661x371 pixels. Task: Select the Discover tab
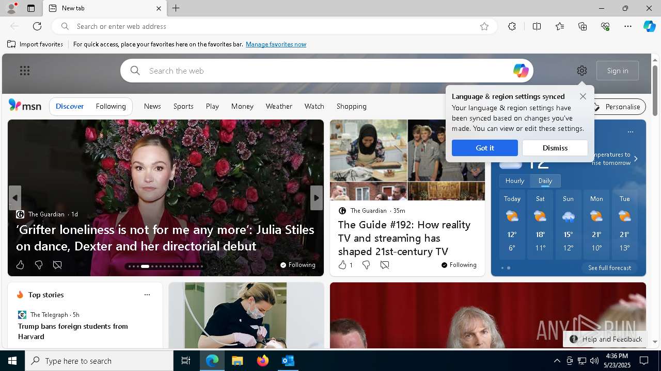70,106
